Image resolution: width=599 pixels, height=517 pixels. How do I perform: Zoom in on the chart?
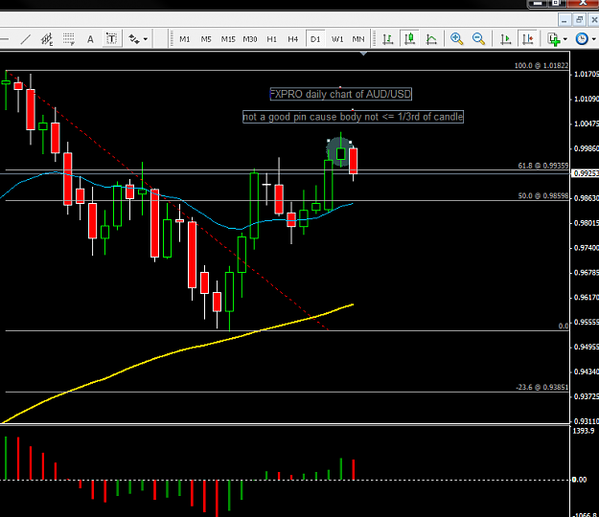pos(456,39)
